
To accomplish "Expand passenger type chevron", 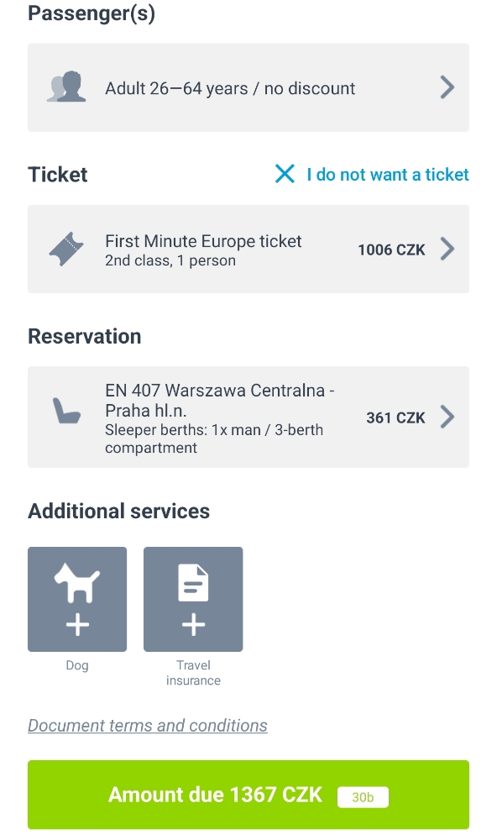I will coord(447,87).
